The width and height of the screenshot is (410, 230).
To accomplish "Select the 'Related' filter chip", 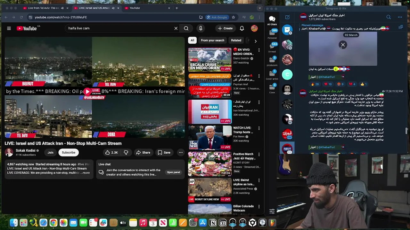I will pyautogui.click(x=236, y=40).
